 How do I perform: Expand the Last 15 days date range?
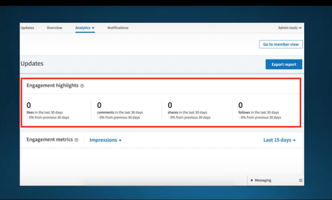(279, 140)
